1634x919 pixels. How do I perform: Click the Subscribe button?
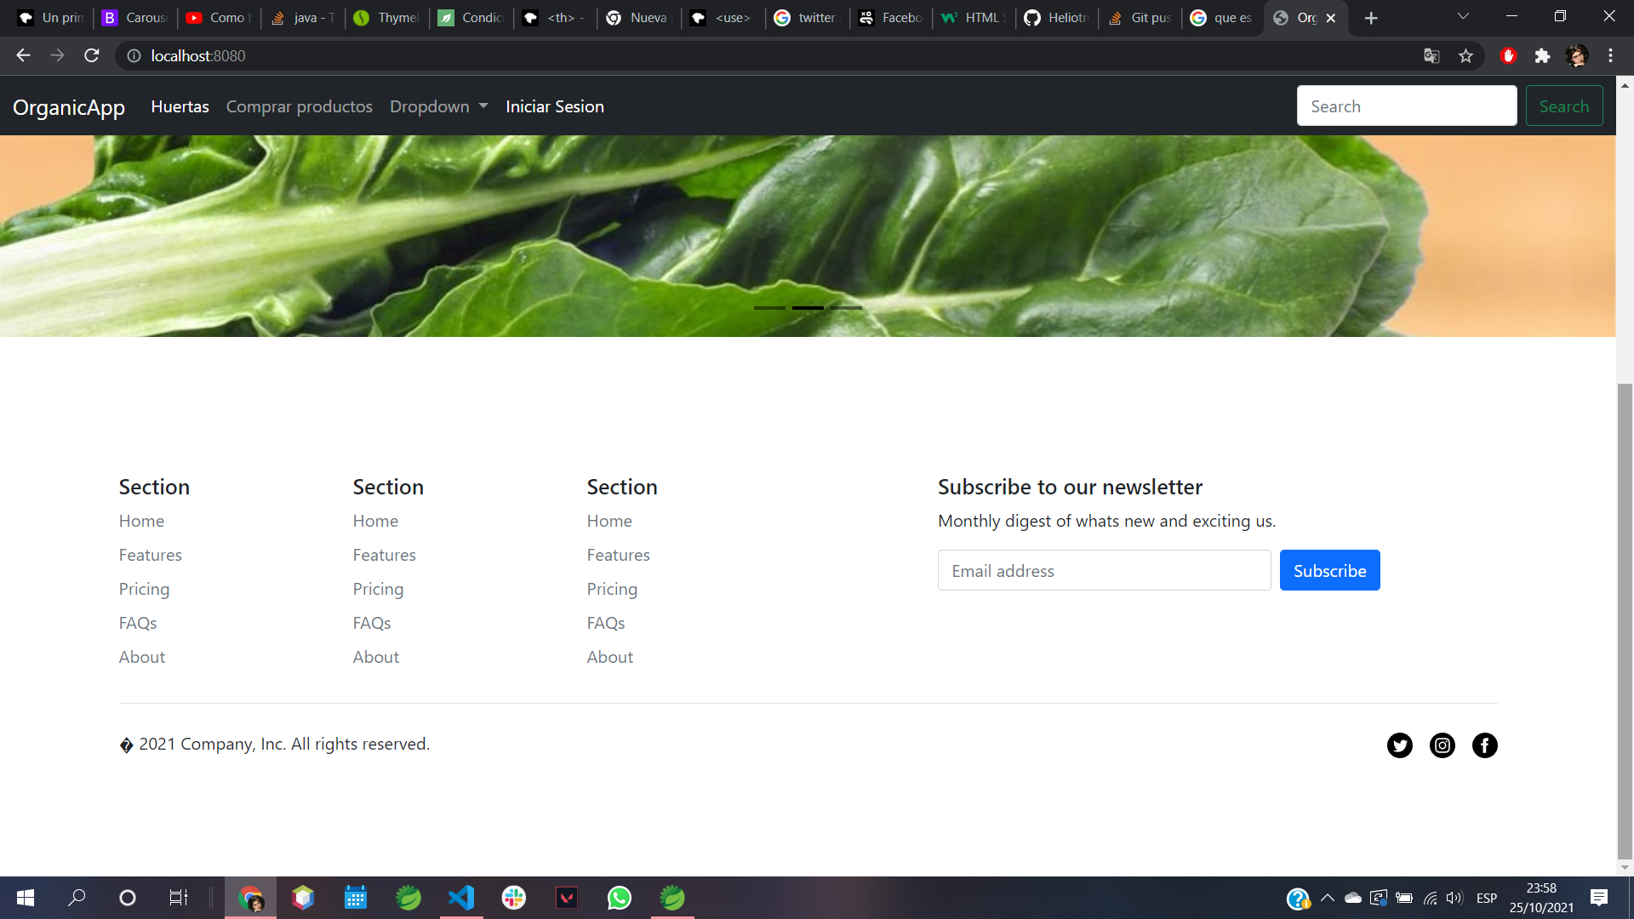point(1329,570)
